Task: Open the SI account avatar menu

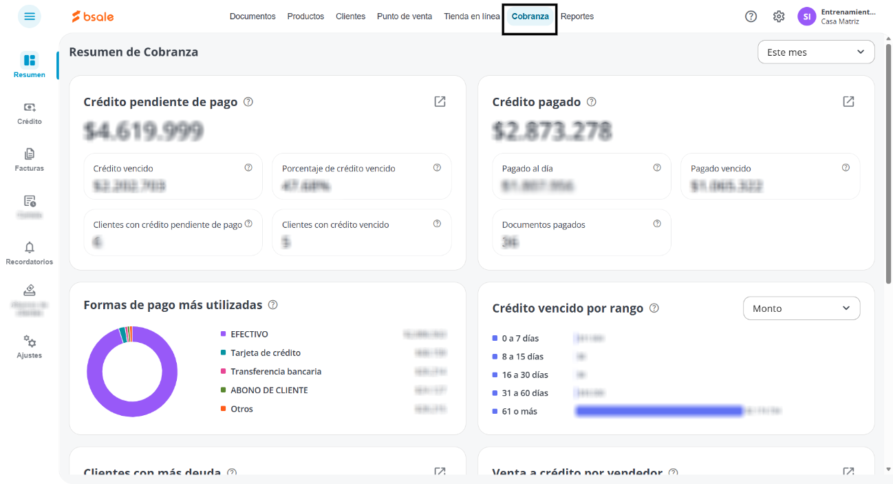Action: 807,17
